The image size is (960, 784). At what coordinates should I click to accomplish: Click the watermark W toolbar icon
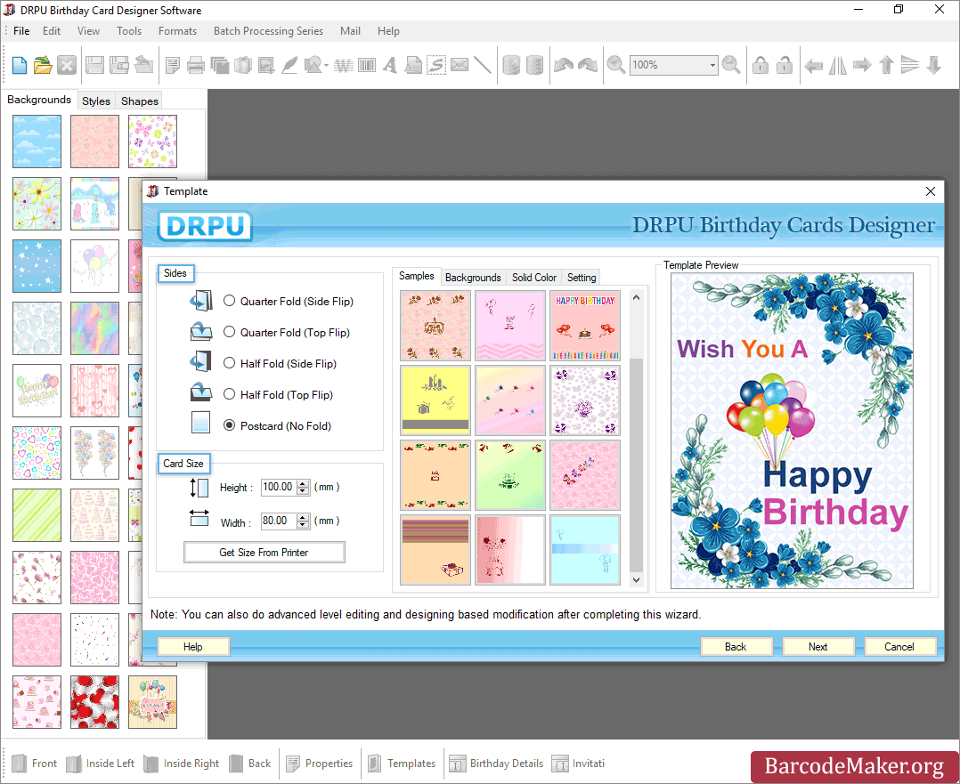coord(344,65)
